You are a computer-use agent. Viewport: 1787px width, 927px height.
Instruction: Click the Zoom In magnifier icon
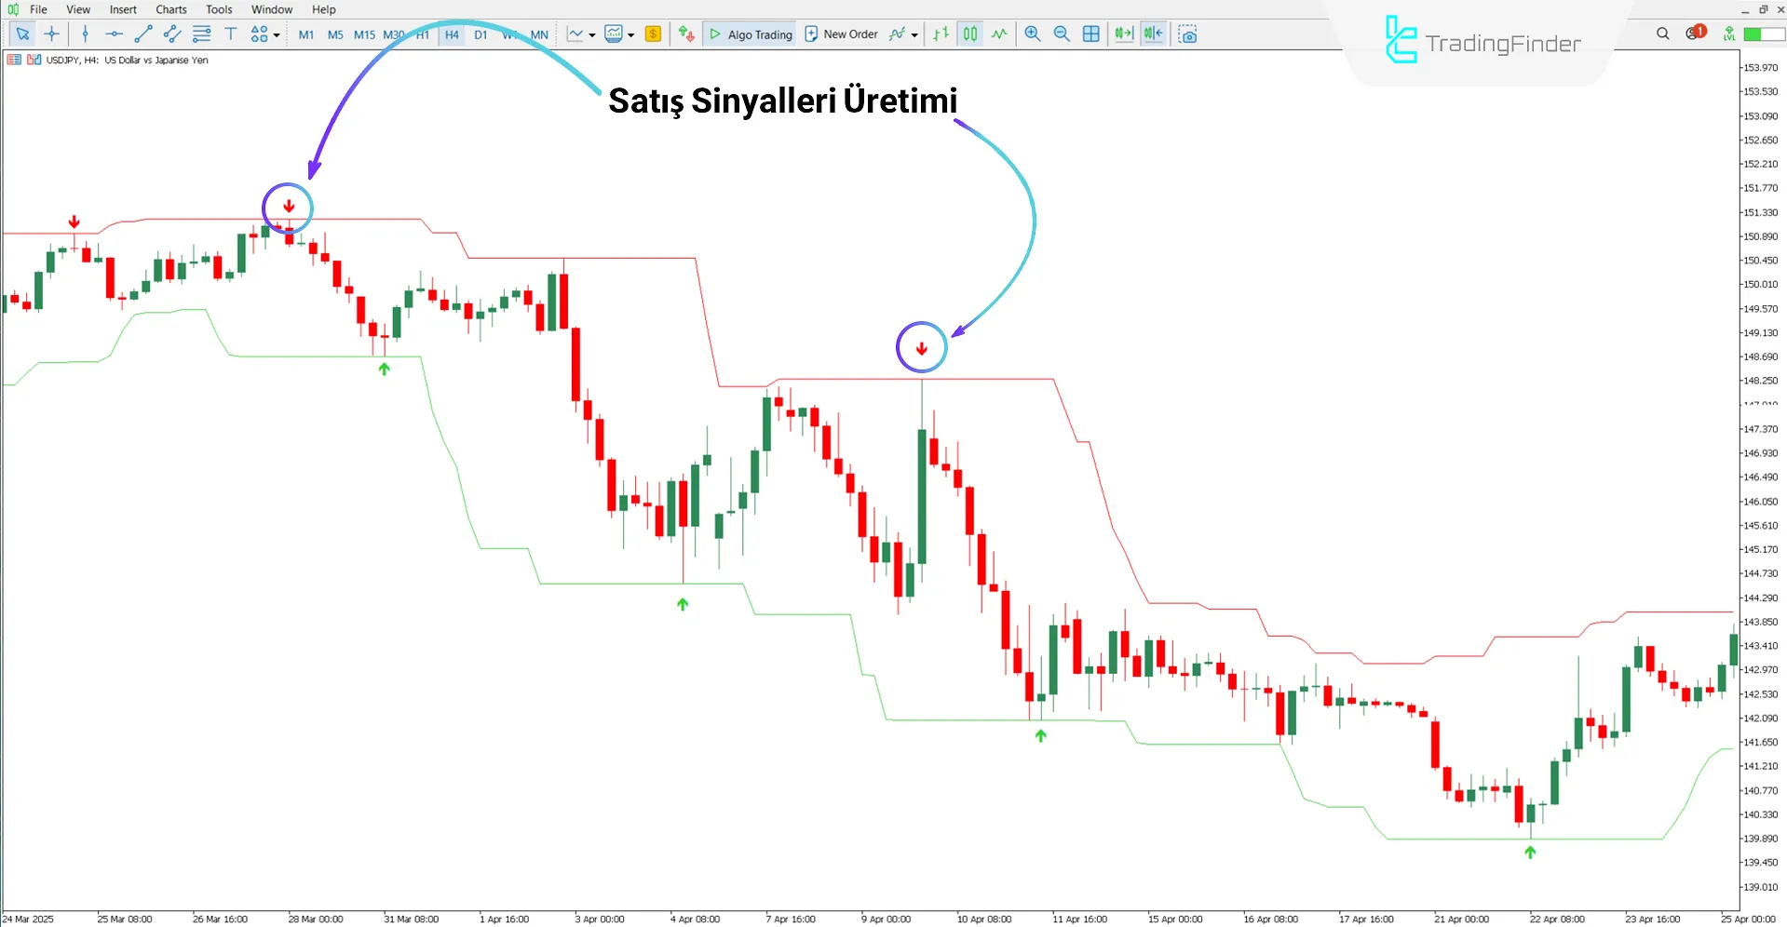coord(1032,34)
